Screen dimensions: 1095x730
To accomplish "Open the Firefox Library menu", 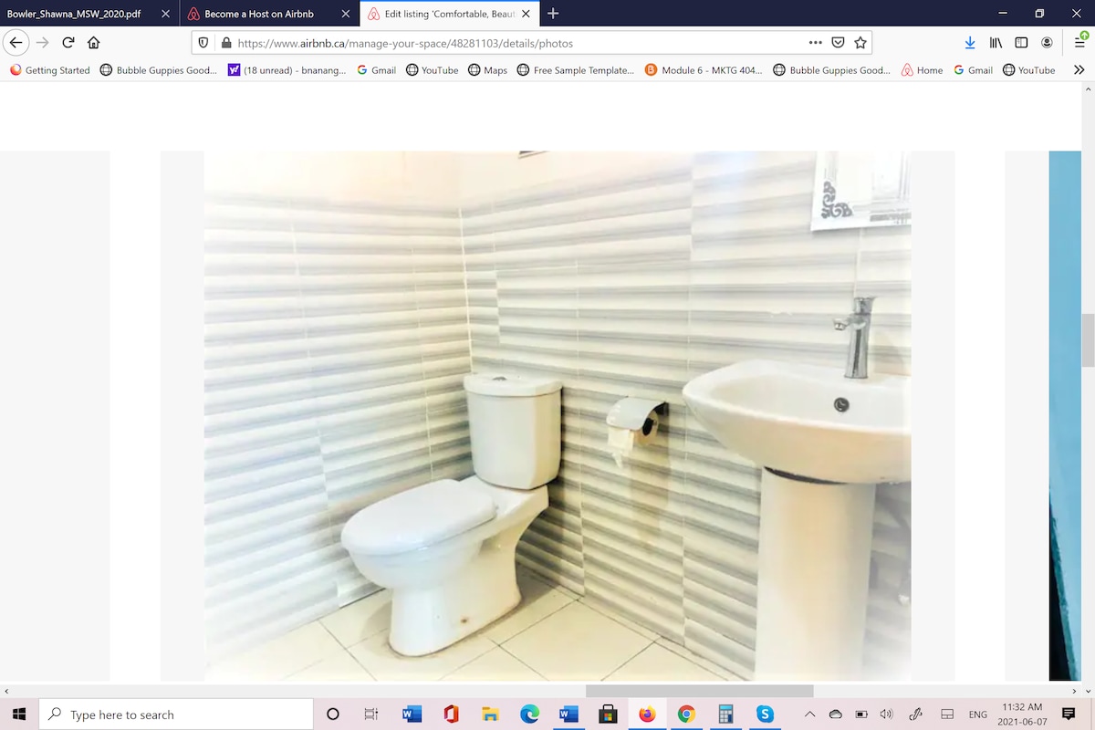I will coord(996,43).
